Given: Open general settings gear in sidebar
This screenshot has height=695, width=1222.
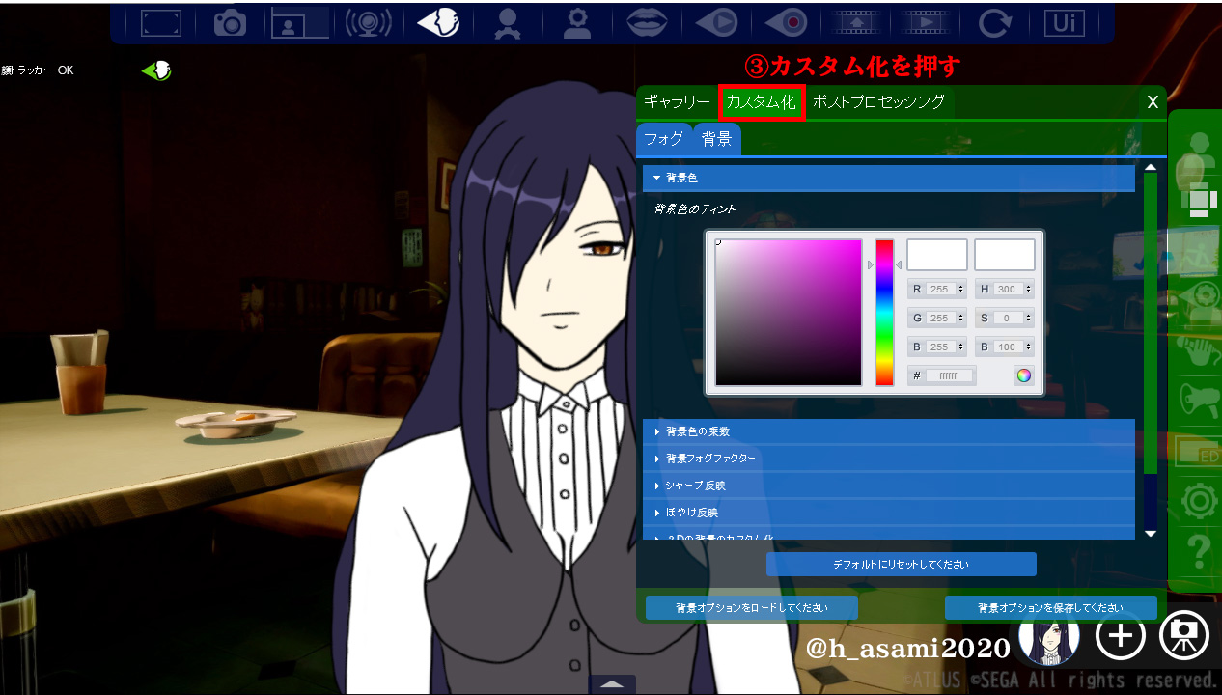Looking at the screenshot, I should pos(1198,501).
